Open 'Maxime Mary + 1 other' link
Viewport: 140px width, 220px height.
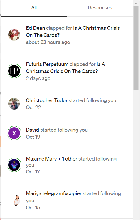coord(52,159)
